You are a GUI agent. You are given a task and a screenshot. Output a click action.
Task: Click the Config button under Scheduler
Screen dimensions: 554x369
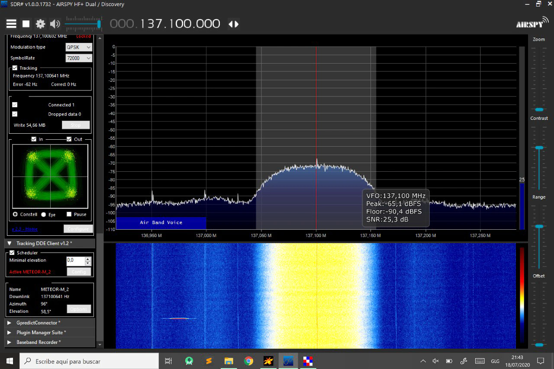[x=79, y=272]
